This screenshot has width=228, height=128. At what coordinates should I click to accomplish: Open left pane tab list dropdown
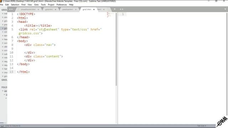point(115,9)
